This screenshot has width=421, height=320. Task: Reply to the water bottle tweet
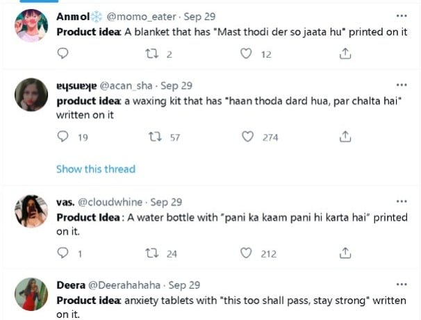(x=63, y=253)
